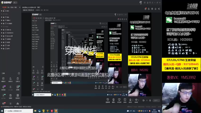Open the Windows Start menu
This screenshot has width=201, height=113.
[2, 111]
